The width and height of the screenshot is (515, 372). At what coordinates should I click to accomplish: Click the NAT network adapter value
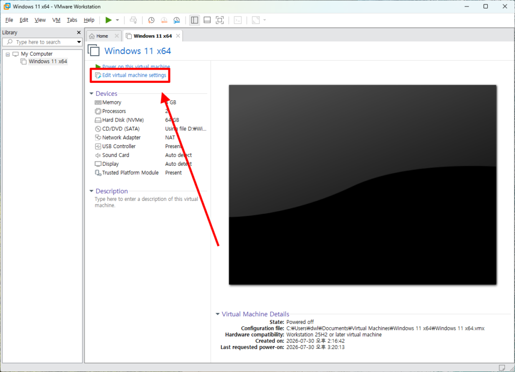[170, 138]
